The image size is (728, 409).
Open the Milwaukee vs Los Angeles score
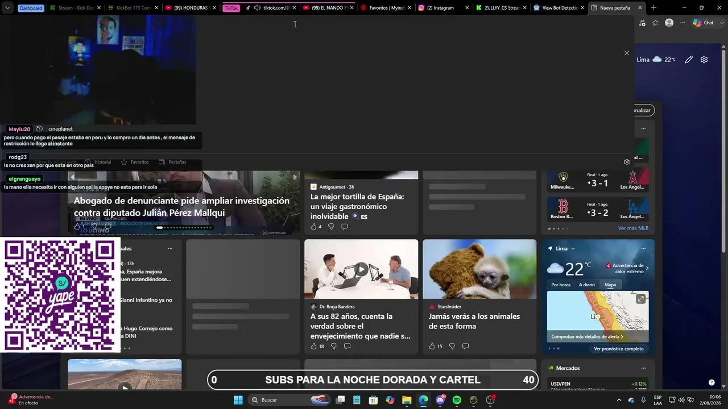click(x=598, y=180)
